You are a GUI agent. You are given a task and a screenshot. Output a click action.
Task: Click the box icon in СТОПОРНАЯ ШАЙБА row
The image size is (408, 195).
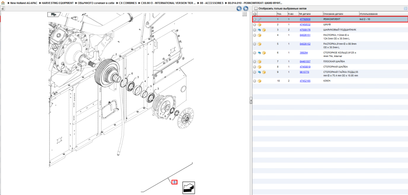(259, 67)
